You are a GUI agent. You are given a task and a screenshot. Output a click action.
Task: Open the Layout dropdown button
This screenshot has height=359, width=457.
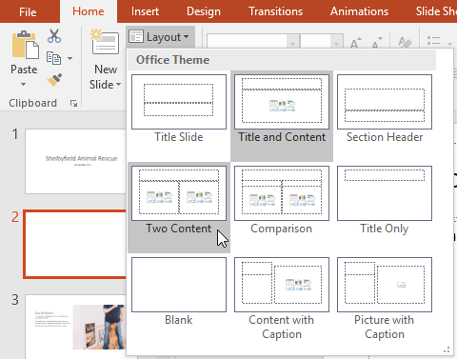[160, 37]
